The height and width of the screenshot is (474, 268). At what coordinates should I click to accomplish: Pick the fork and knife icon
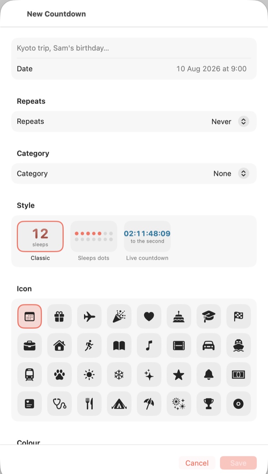click(x=89, y=403)
